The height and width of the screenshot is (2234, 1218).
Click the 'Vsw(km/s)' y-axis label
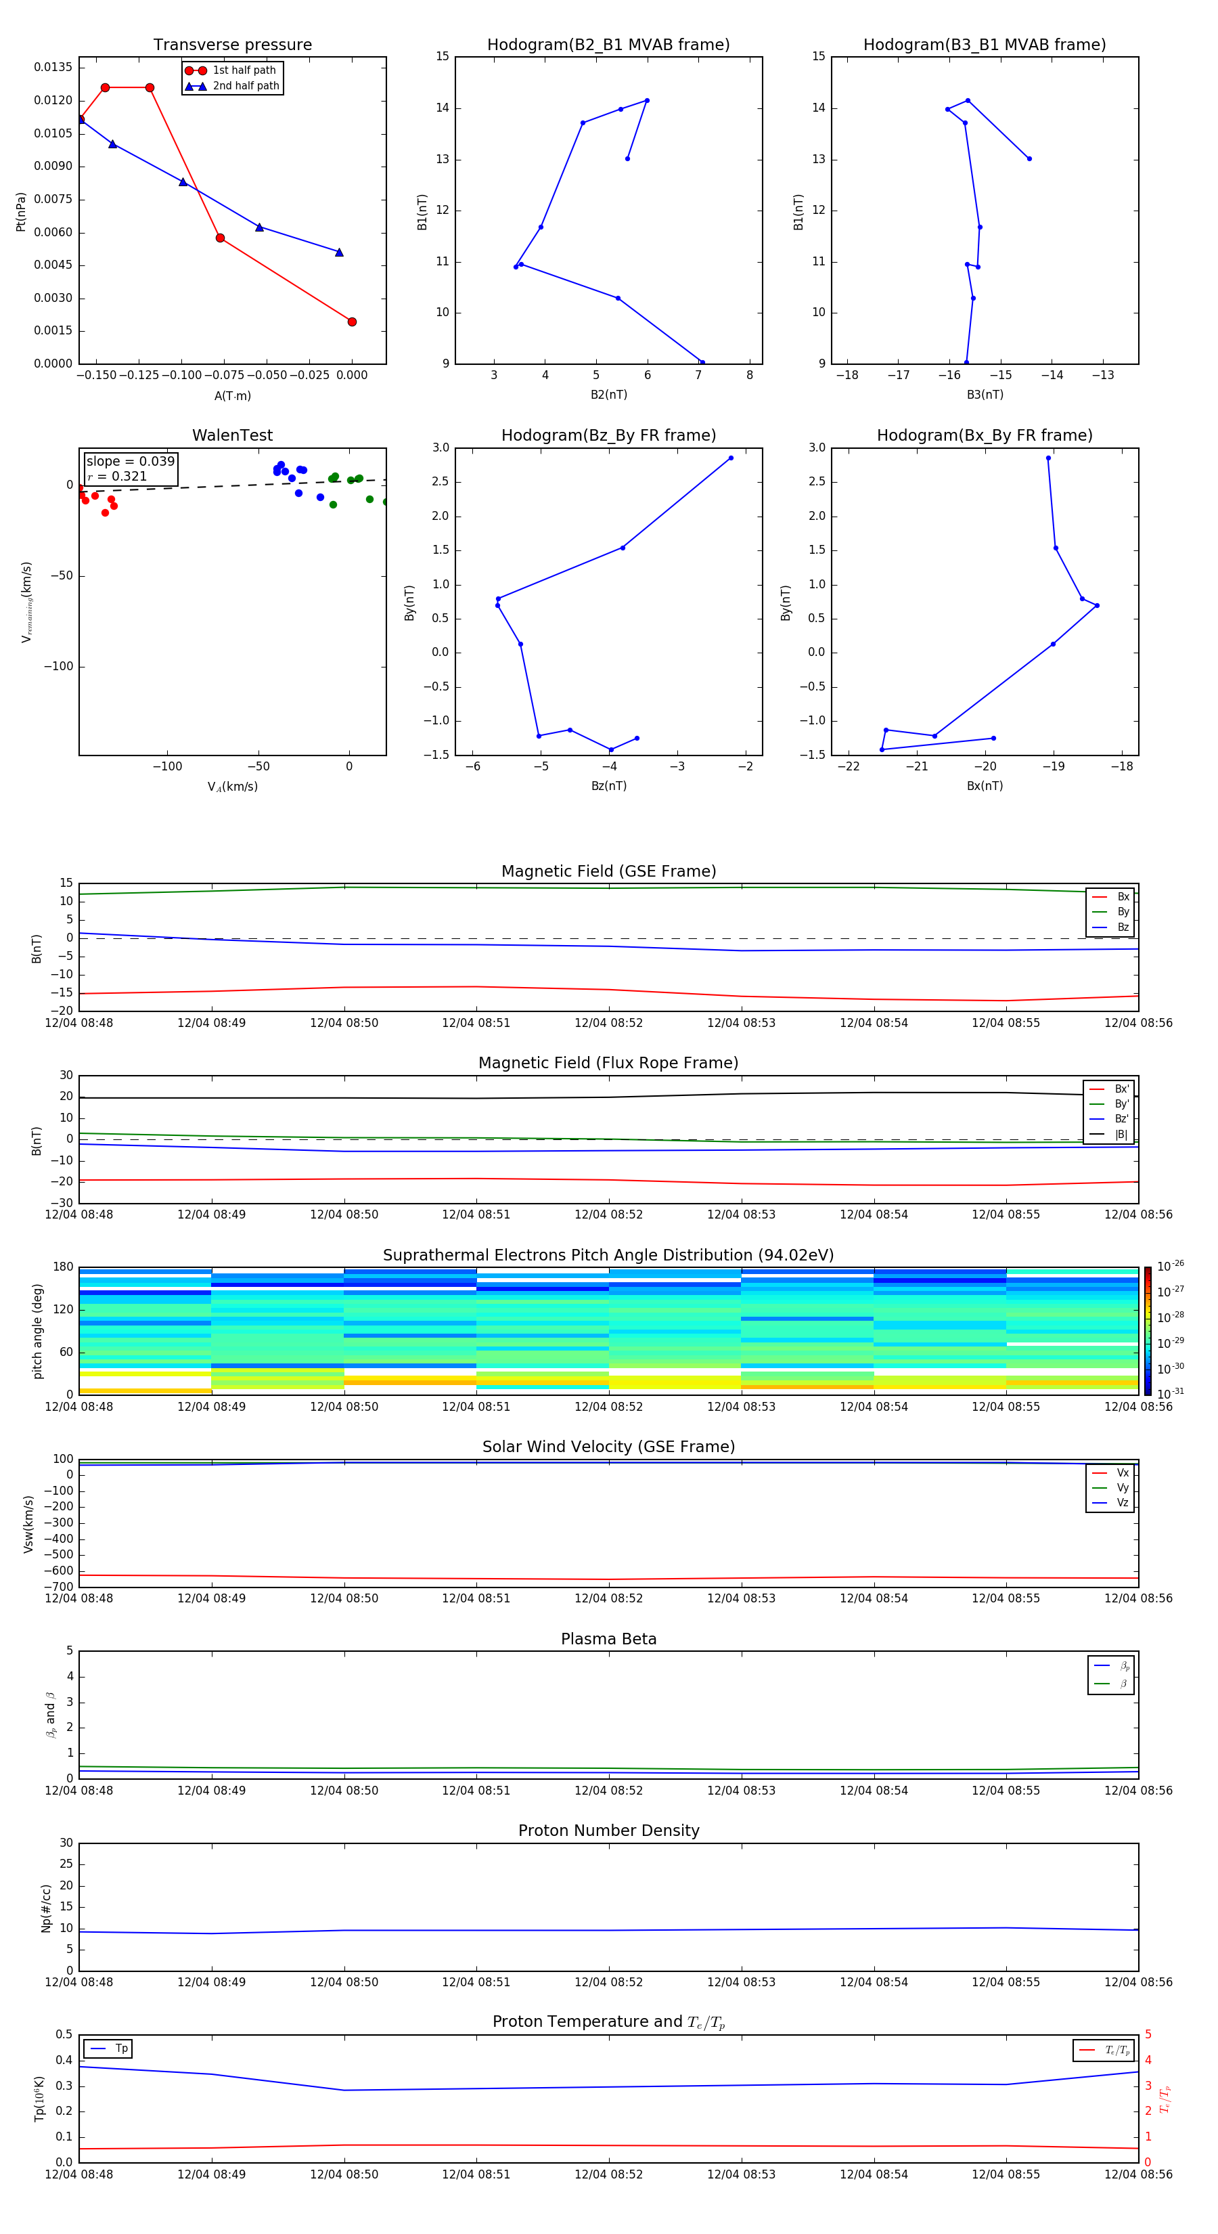click(x=28, y=1524)
